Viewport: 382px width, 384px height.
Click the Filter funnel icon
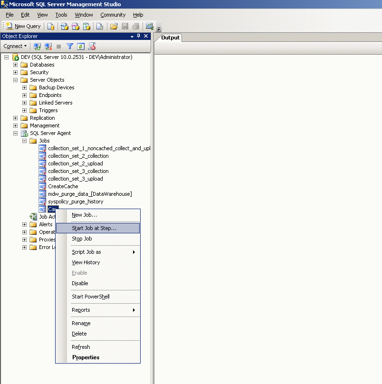click(70, 46)
